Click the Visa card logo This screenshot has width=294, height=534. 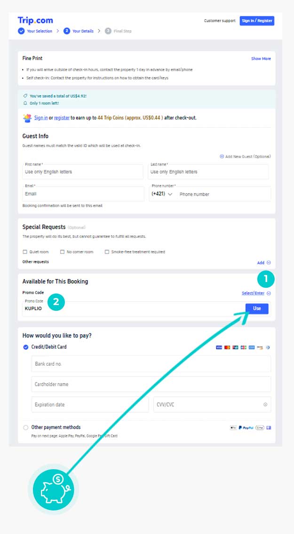coord(219,347)
